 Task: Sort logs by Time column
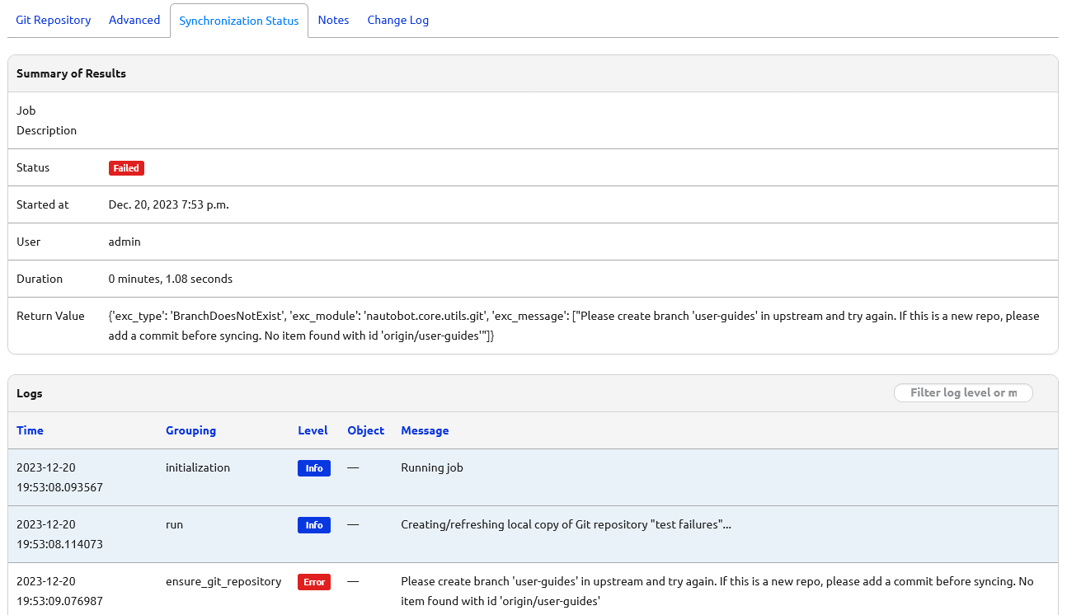(30, 430)
